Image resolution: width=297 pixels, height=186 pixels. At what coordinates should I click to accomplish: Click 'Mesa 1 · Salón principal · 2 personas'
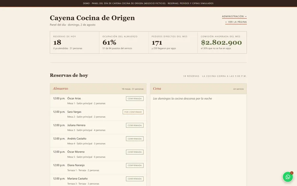tap(86, 103)
